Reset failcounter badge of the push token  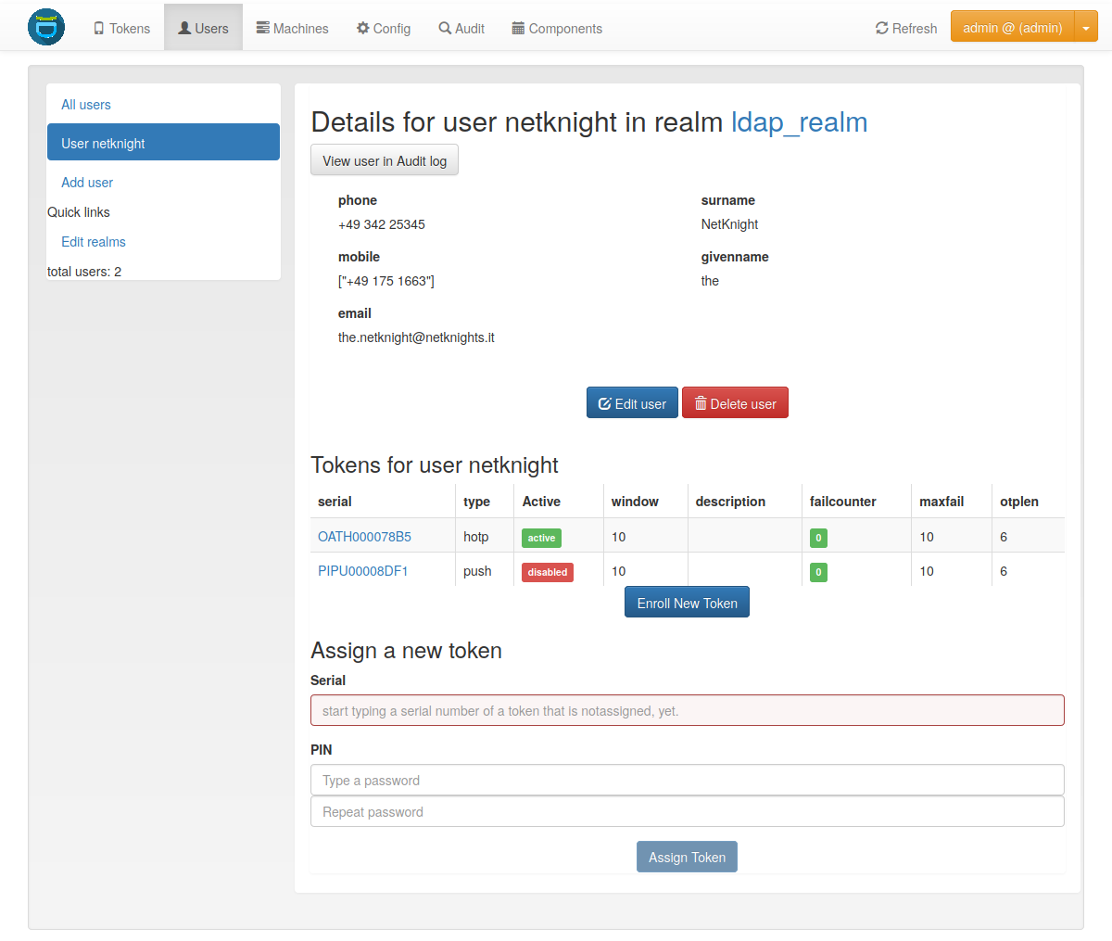(x=818, y=572)
